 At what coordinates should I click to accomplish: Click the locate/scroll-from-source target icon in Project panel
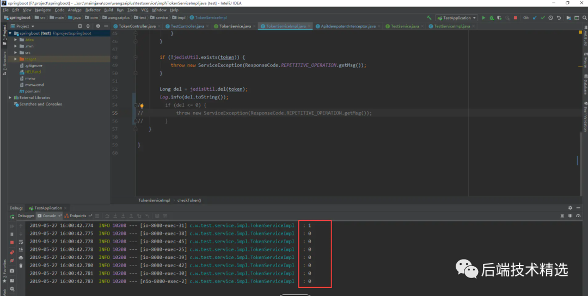click(x=80, y=26)
